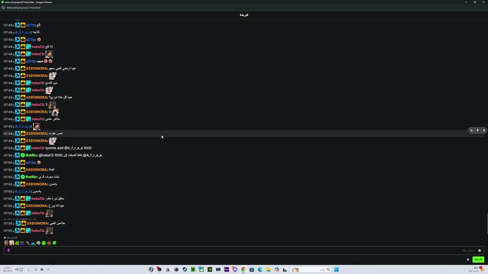Send message with green chat button

click(478, 260)
